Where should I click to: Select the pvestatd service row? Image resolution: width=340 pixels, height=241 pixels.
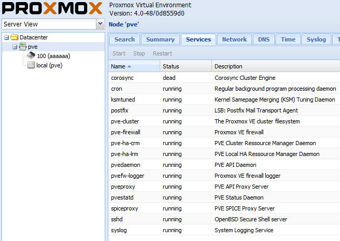(224, 197)
